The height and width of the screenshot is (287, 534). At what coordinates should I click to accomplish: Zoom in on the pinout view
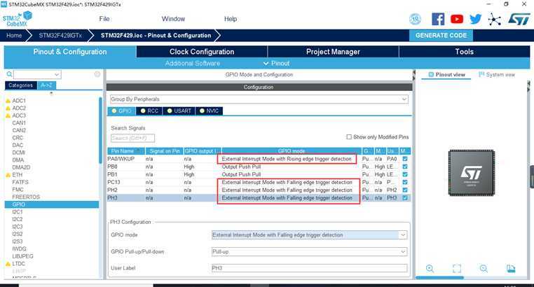pos(430,268)
